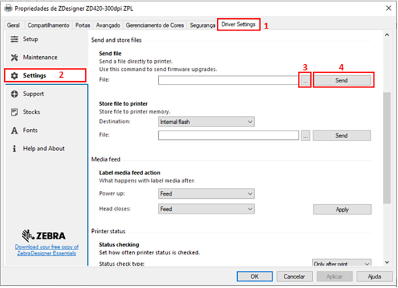
Task: Open the Power up feed dropdown
Action: pyautogui.click(x=206, y=194)
